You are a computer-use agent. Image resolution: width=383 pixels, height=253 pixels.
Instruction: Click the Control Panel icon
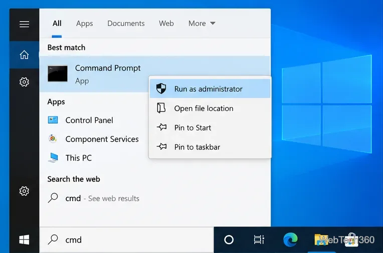tap(53, 120)
